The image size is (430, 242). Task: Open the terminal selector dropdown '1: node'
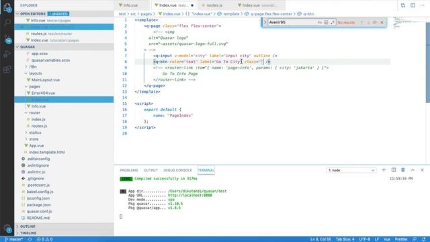click(x=351, y=170)
